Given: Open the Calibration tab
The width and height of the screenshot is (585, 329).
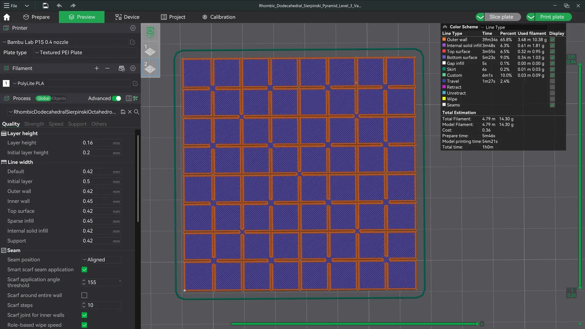Looking at the screenshot, I should [x=219, y=17].
